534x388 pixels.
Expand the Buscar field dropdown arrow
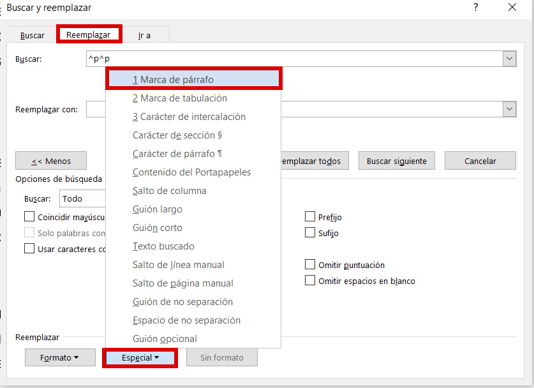coord(509,59)
